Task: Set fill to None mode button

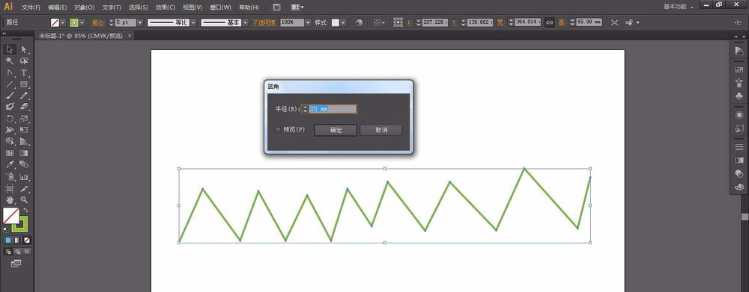Action: tap(27, 240)
